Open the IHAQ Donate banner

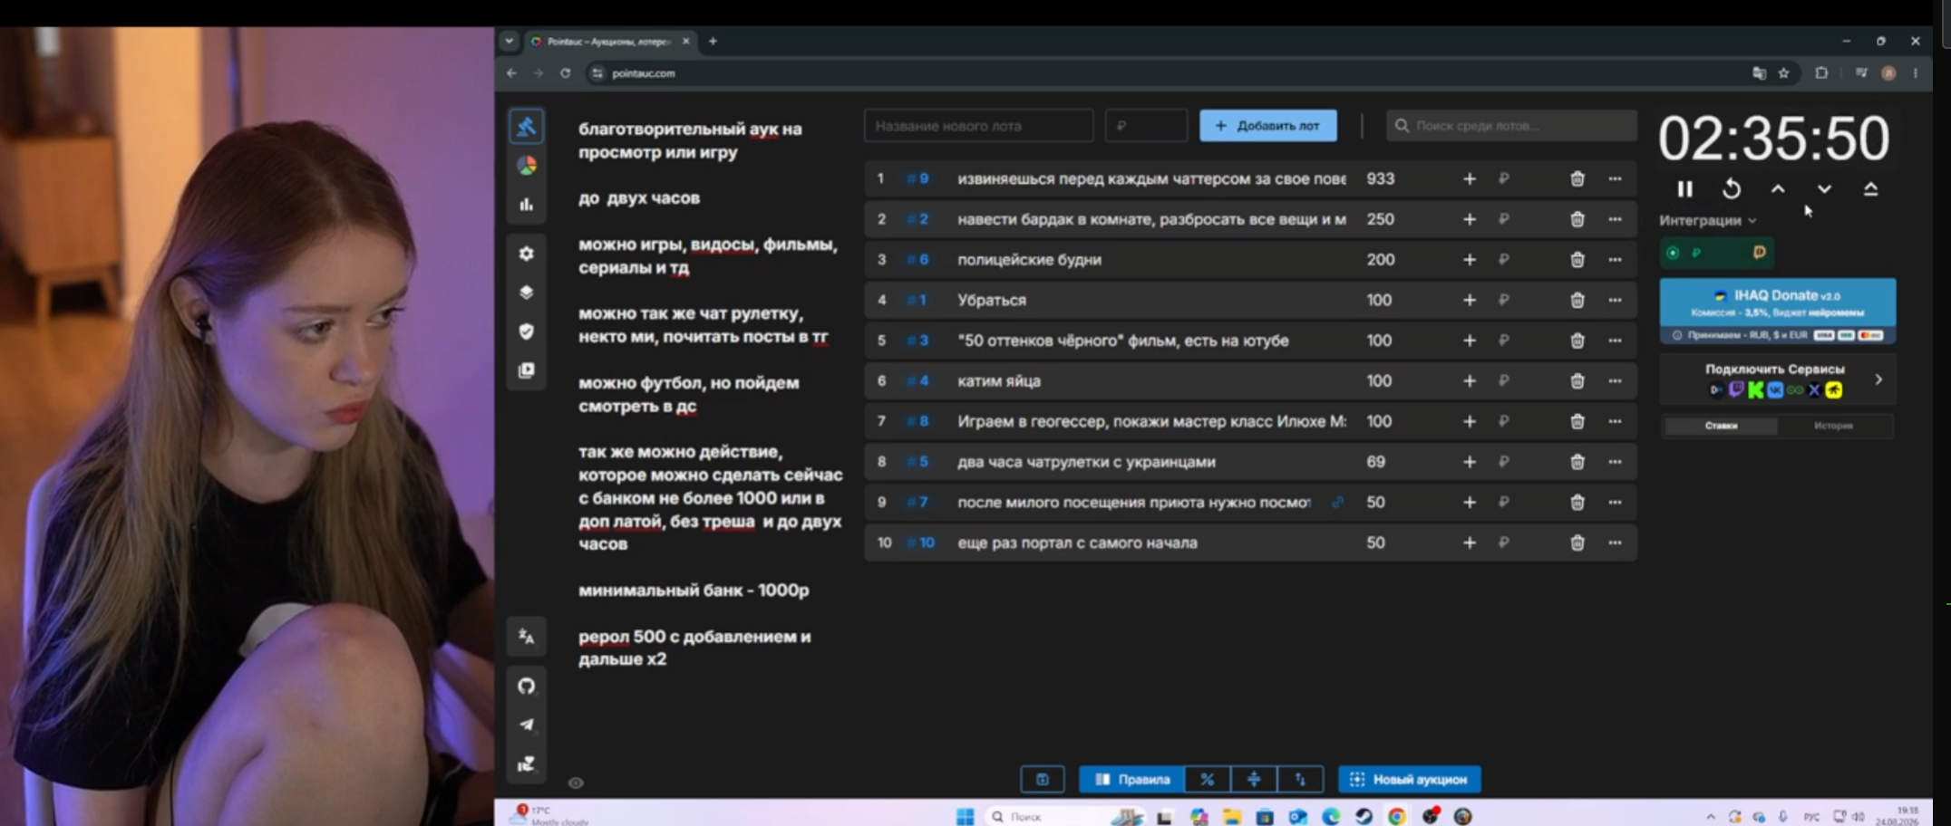(1778, 311)
